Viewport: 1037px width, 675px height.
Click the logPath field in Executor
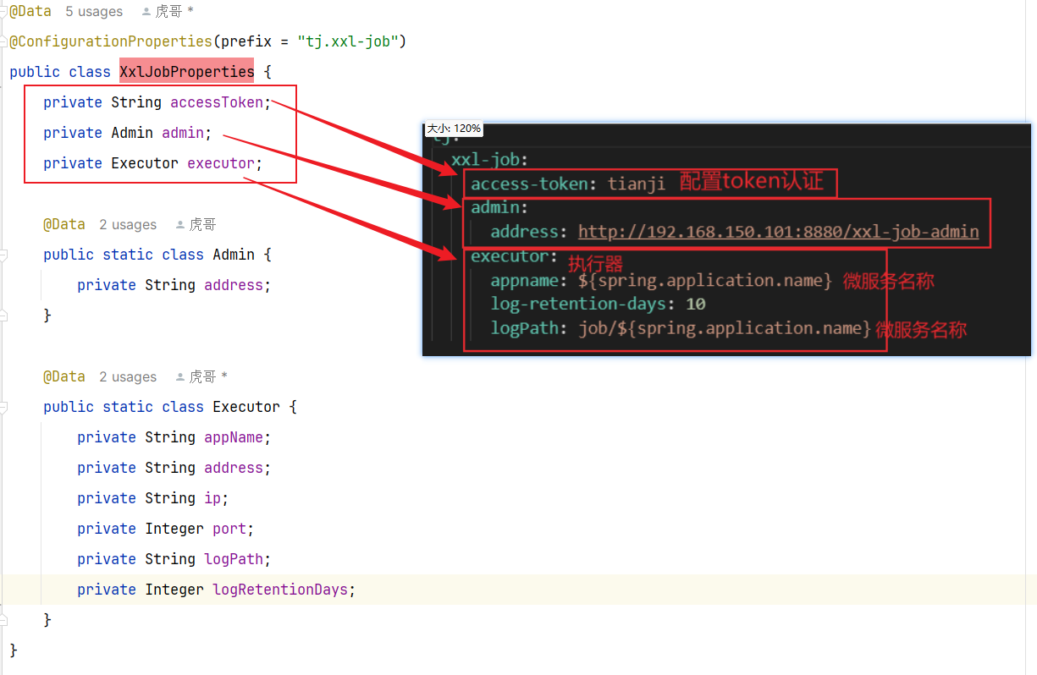[234, 559]
